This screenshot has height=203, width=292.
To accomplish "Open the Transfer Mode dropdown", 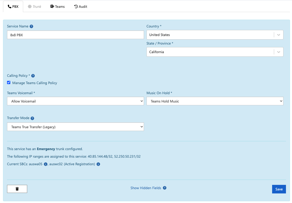I will (x=75, y=127).
